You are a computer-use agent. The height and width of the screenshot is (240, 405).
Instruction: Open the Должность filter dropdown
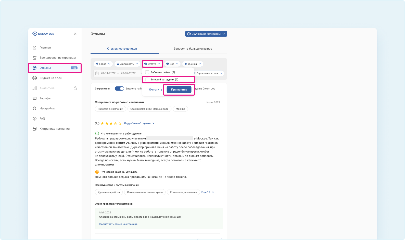click(127, 64)
